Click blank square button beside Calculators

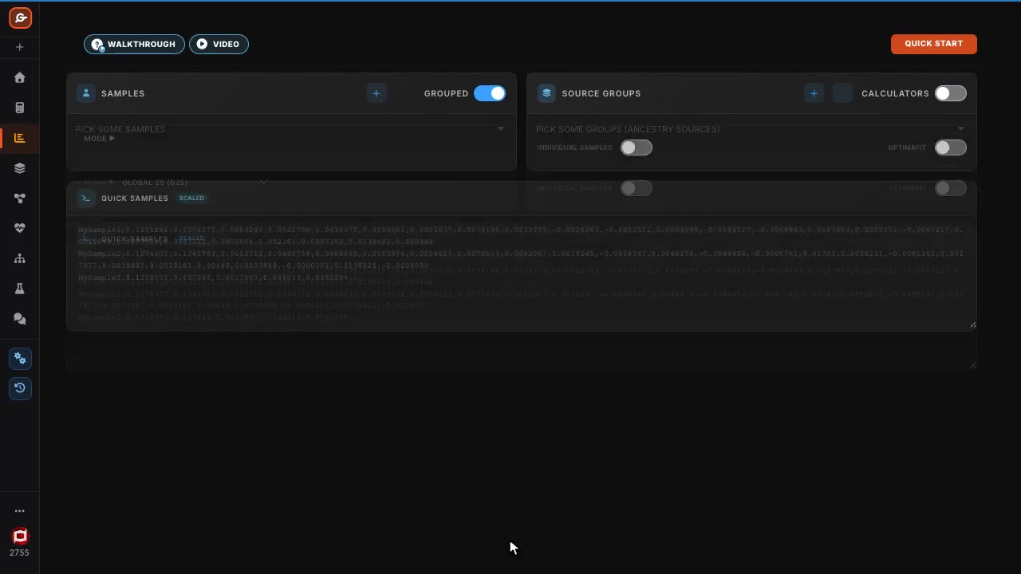click(842, 93)
